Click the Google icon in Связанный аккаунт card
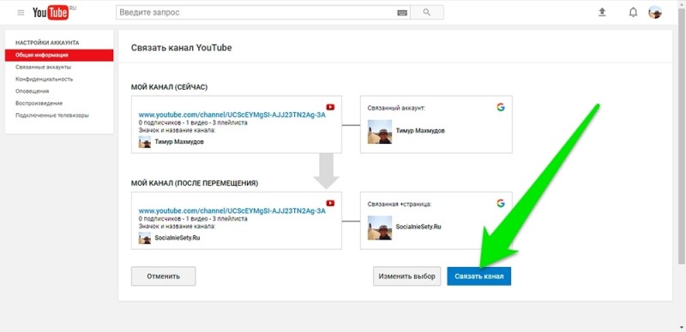The width and height of the screenshot is (686, 332). click(501, 107)
